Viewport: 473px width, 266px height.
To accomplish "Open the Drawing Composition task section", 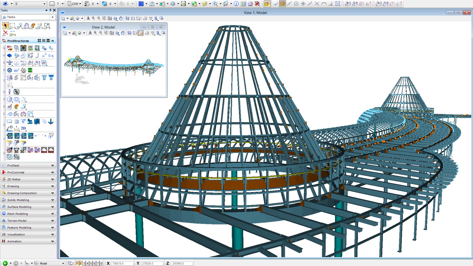I will pyautogui.click(x=28, y=193).
